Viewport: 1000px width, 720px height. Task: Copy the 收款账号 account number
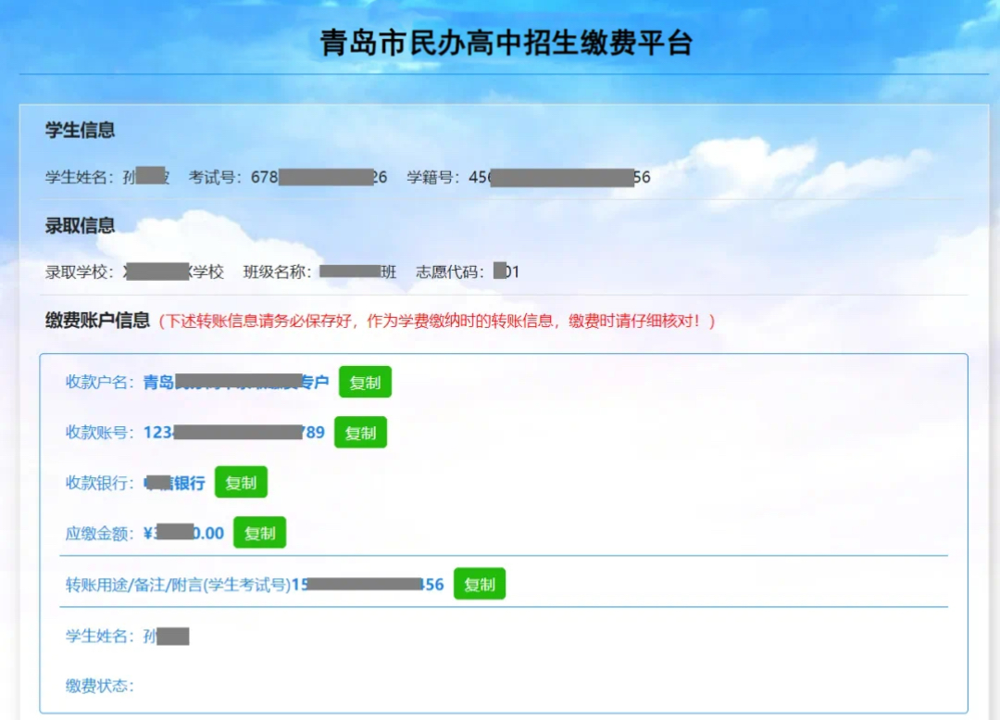360,433
